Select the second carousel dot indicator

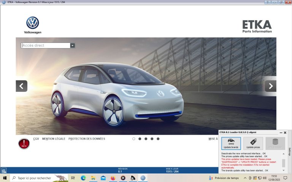[x=140, y=139]
